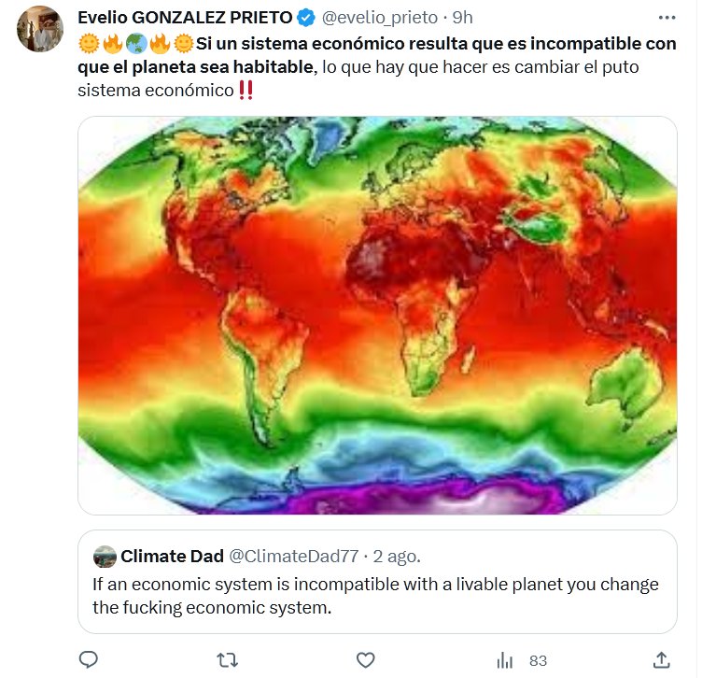Open the world heat map image
The width and height of the screenshot is (702, 678).
pos(376,315)
